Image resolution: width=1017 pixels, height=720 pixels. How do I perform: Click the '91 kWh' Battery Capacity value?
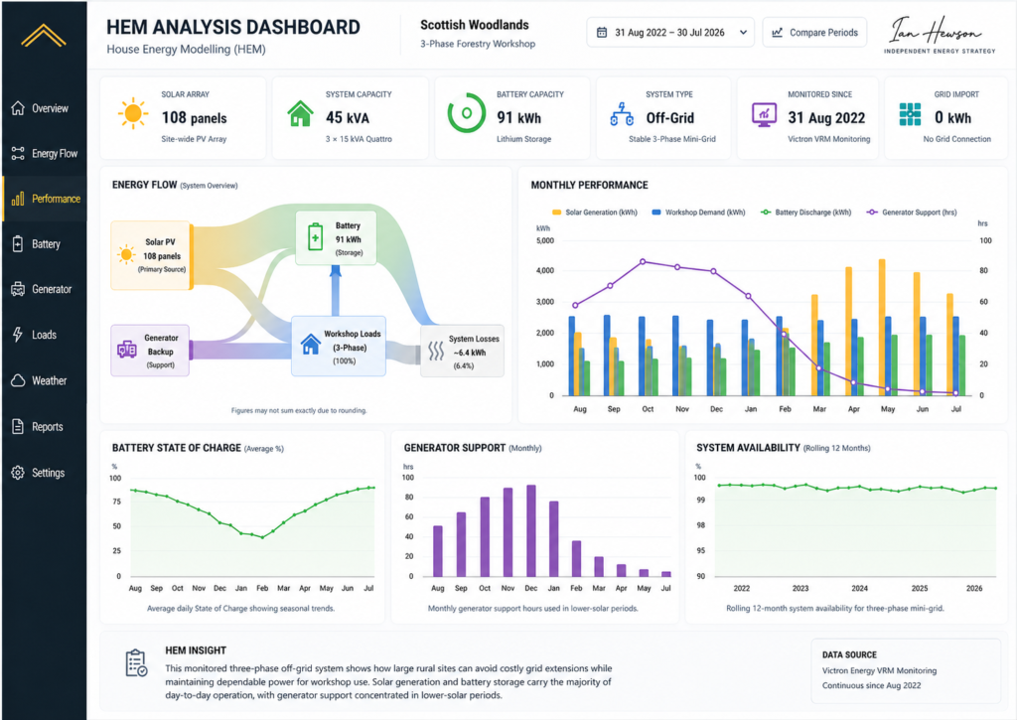click(518, 117)
